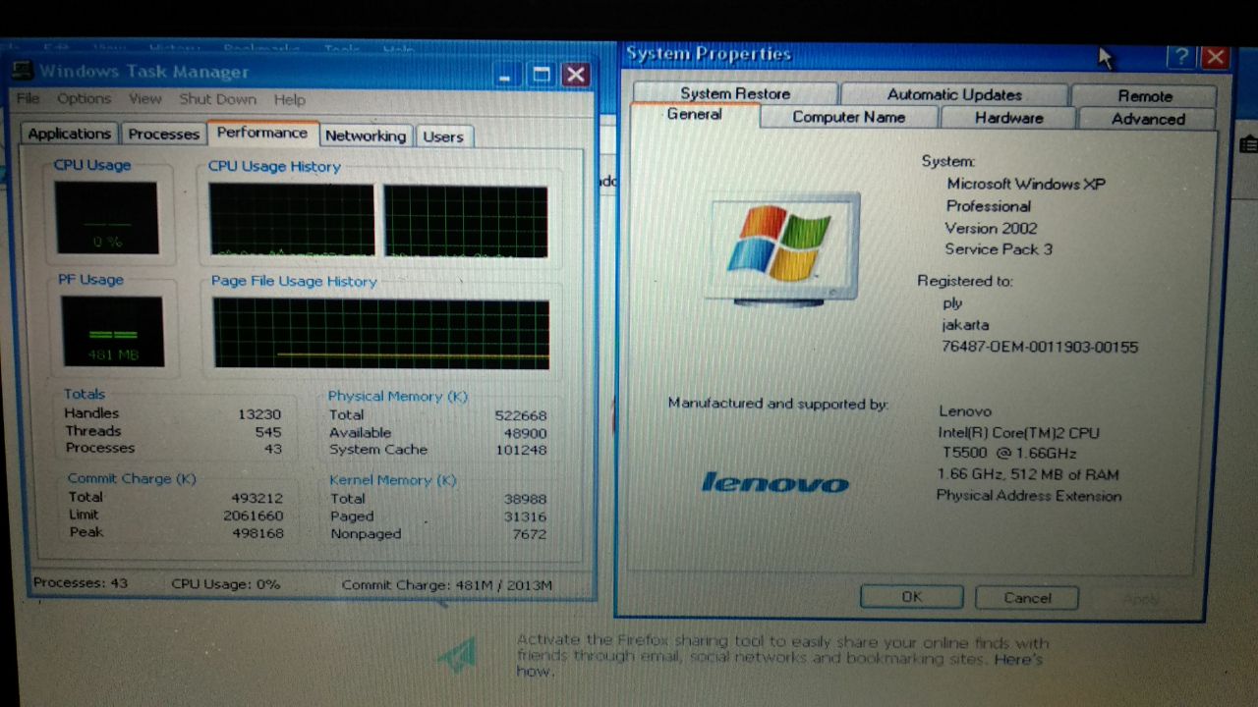1258x707 pixels.
Task: Switch to the Computer Name tab
Action: coord(848,117)
